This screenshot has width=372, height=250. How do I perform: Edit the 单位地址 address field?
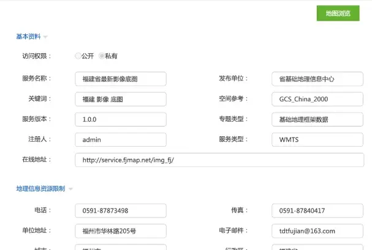(120, 231)
